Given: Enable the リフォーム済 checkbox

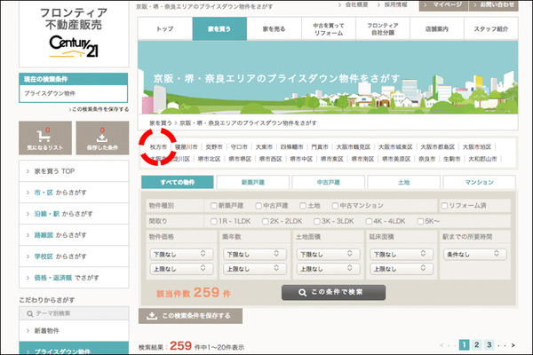Looking at the screenshot, I should click(x=443, y=205).
